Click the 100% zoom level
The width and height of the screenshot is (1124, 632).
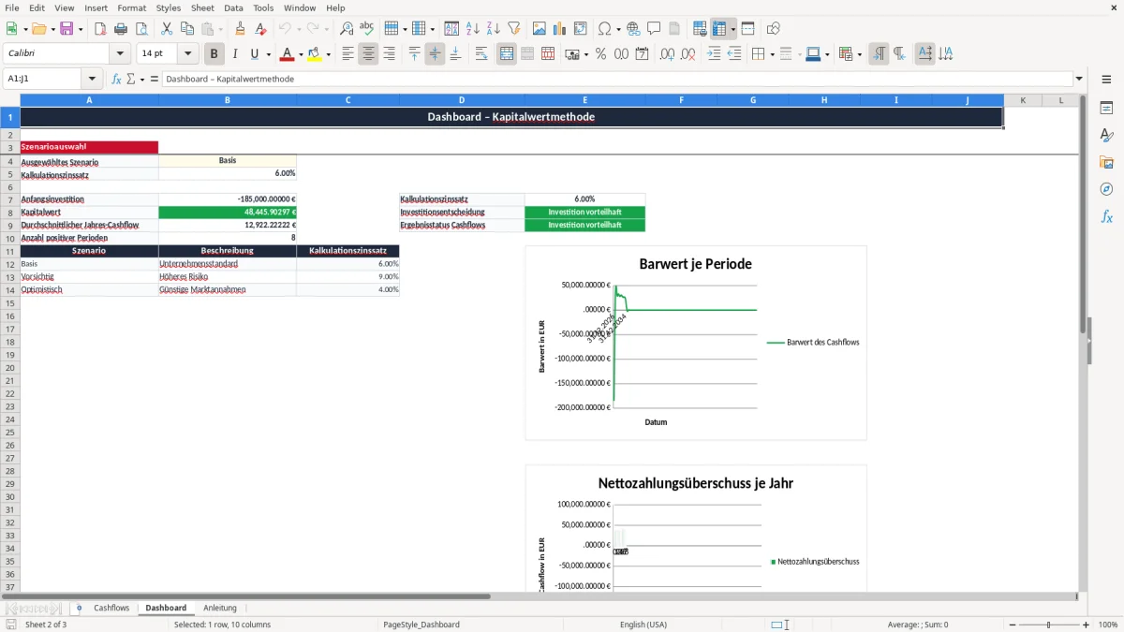(1108, 625)
